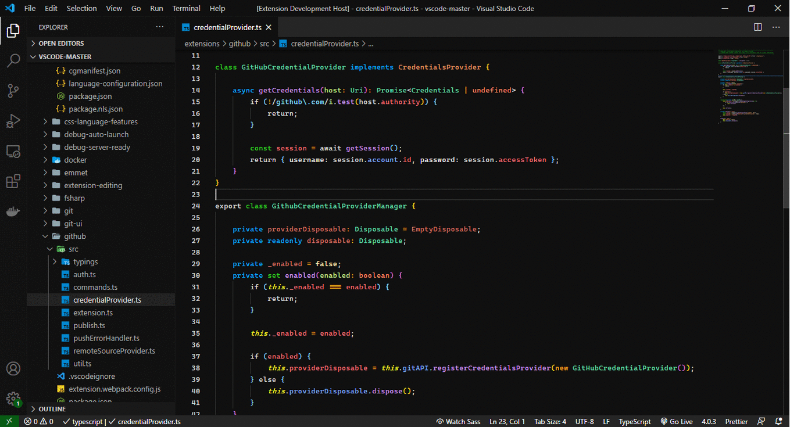Open commands.ts in the explorer
Screen dimensions: 790x427
coord(101,288)
